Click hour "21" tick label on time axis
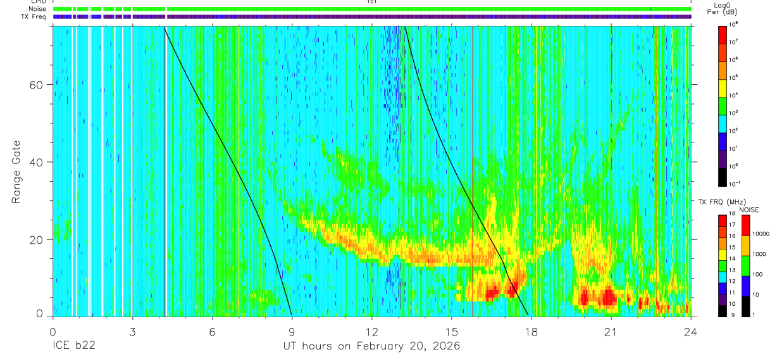Image resolution: width=777 pixels, height=359 pixels. tap(611, 332)
